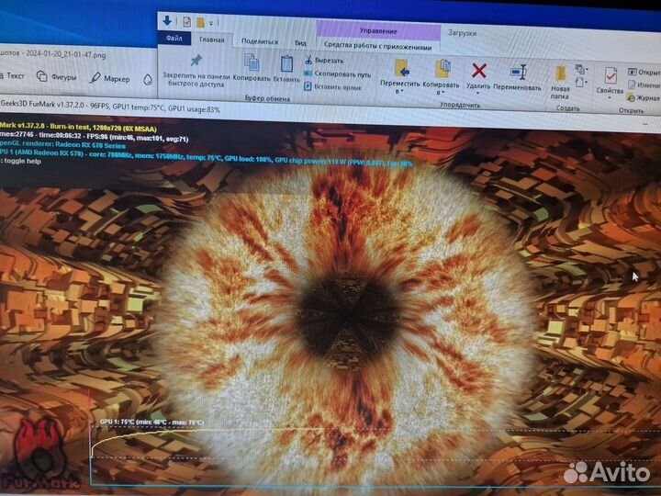This screenshot has height=496, width=661.
Task: Open the new item dropdown beside Новая папка
Action: [x=581, y=69]
